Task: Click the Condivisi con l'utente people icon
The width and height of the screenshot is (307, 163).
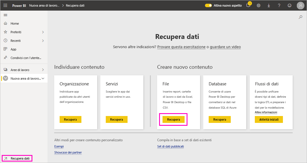Action: coord(5,58)
